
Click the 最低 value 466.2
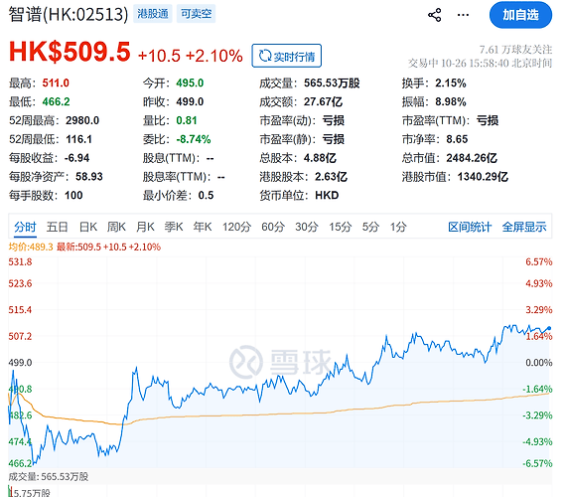coord(56,102)
